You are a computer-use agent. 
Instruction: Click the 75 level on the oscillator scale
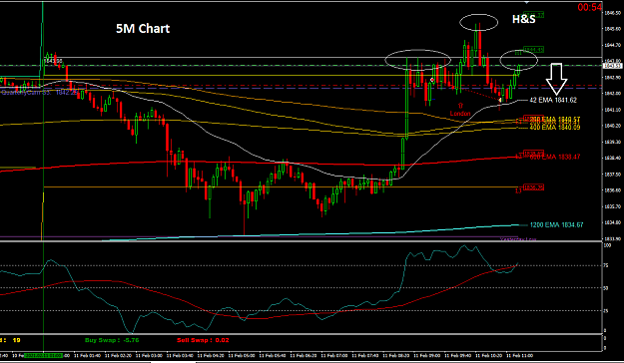(606, 265)
